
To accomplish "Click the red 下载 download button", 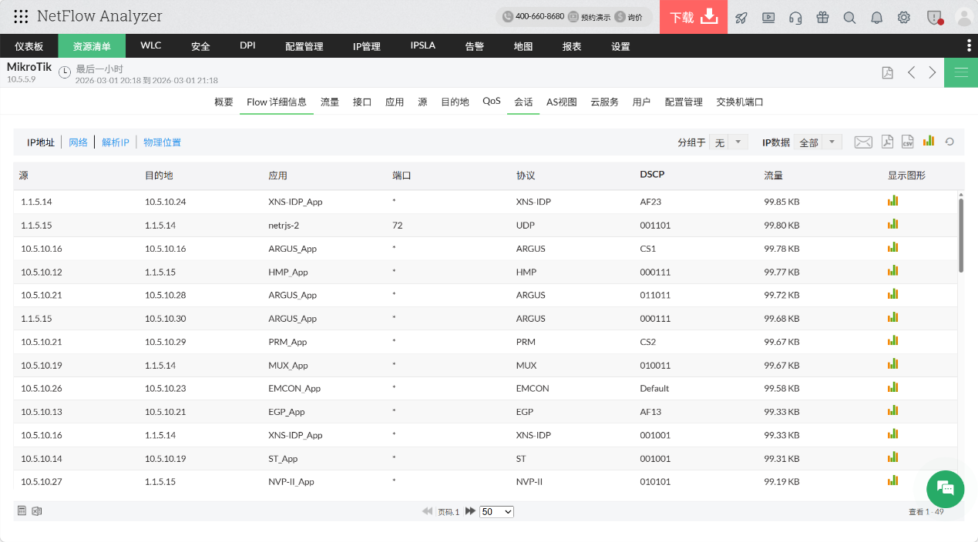I will [x=692, y=16].
